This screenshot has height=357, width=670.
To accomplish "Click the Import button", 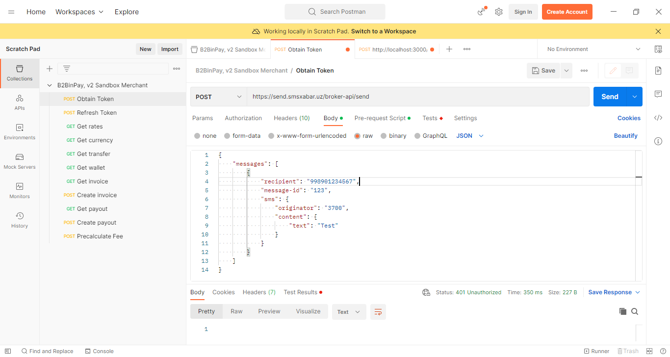I will tap(170, 49).
